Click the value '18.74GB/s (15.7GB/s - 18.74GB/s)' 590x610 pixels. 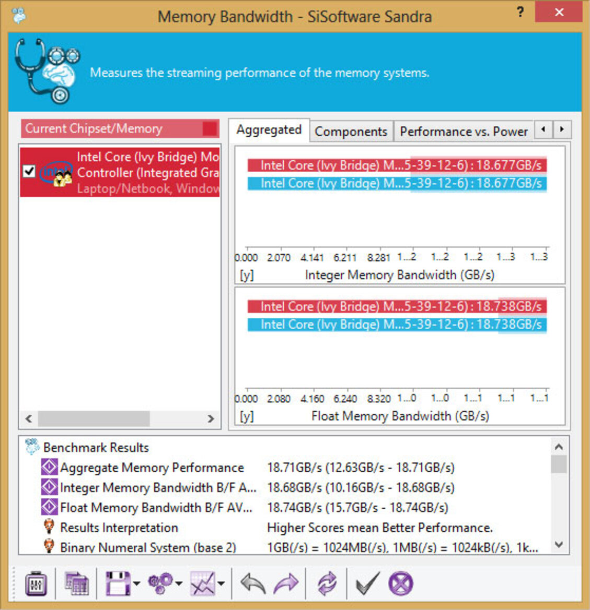tap(358, 507)
